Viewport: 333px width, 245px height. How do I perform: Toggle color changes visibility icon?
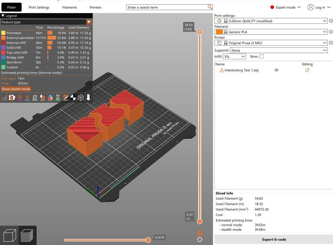(x=50, y=98)
